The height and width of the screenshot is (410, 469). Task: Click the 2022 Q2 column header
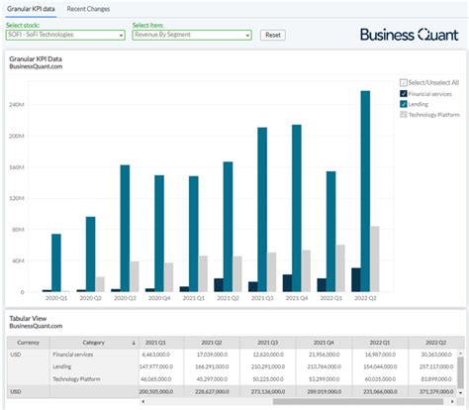coord(435,343)
